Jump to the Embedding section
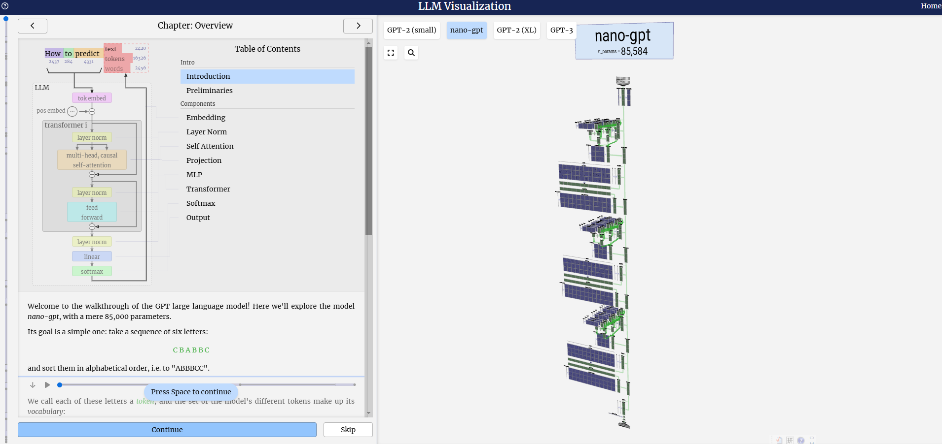This screenshot has height=444, width=942. (267, 118)
